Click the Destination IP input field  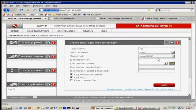click(x=156, y=60)
